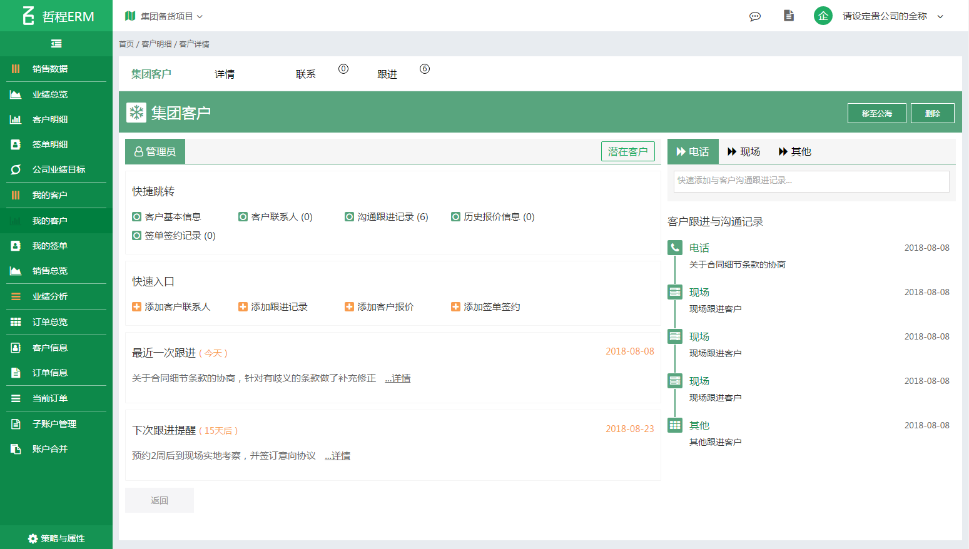Focus the quick follow-up record input field
This screenshot has width=969, height=549.
811,181
